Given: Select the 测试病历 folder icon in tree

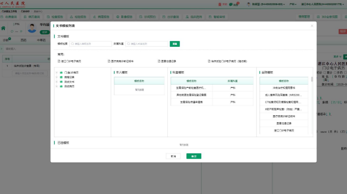Looking at the screenshot, I should click(x=61, y=86).
